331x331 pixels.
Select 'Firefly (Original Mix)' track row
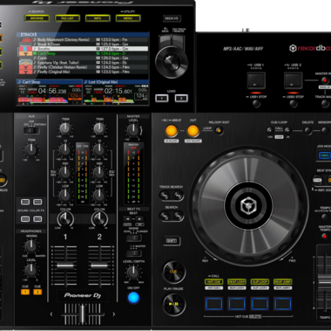coord(83,72)
